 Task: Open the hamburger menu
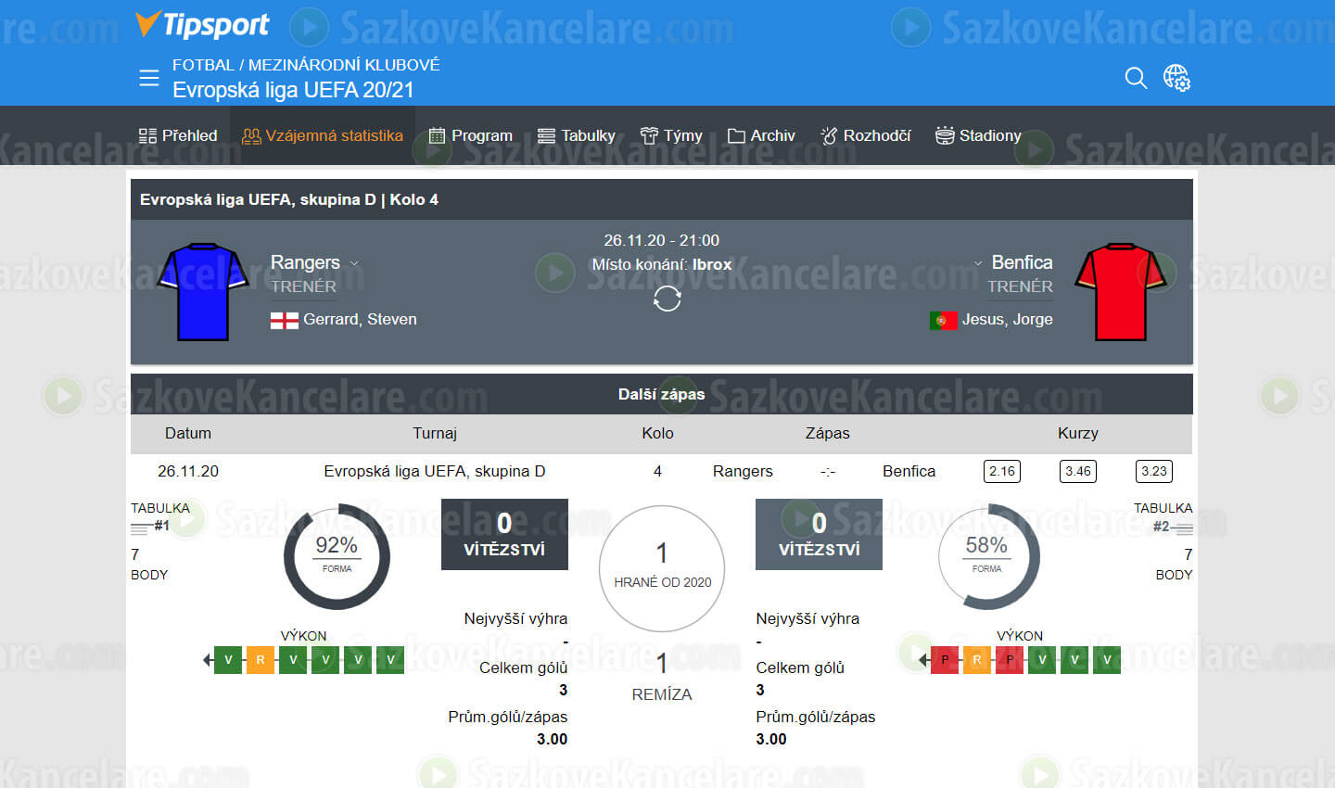(148, 78)
